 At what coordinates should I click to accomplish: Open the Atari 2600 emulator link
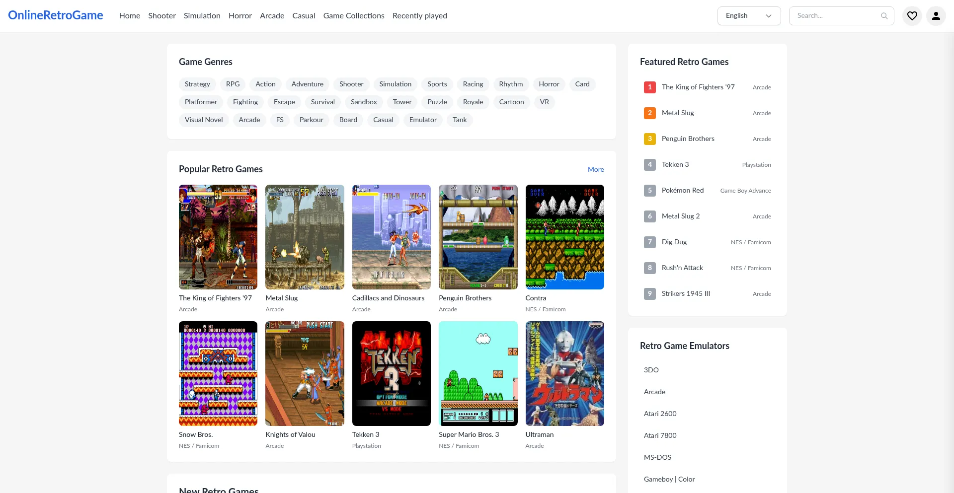click(660, 414)
